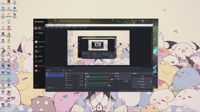The height and width of the screenshot is (112, 200).
Task: Open transition options three-dots menu
Action: pos(130,81)
